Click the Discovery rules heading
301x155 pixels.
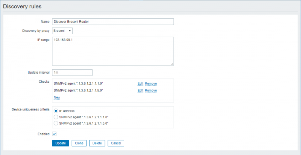click(x=22, y=6)
